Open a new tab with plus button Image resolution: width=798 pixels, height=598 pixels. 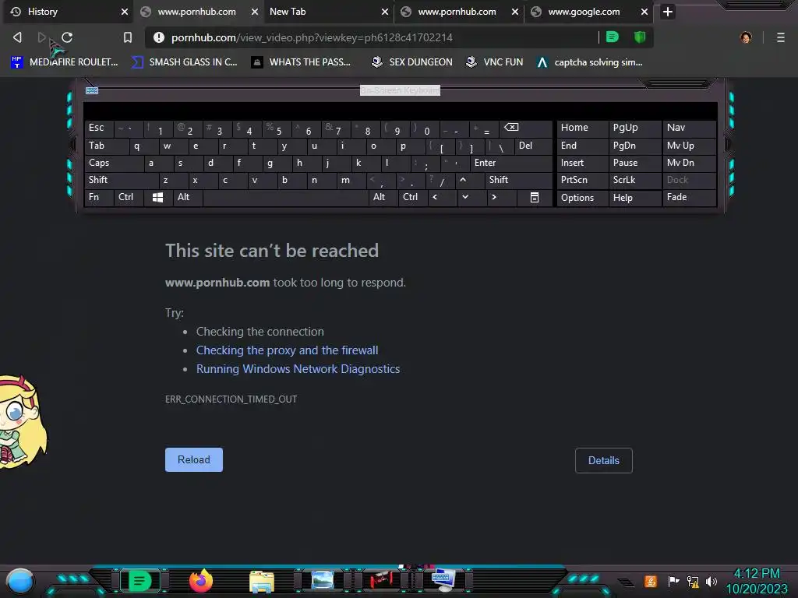point(668,11)
